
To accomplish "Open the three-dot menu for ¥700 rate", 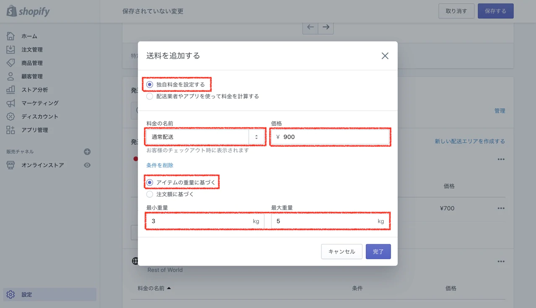I will pos(501,208).
